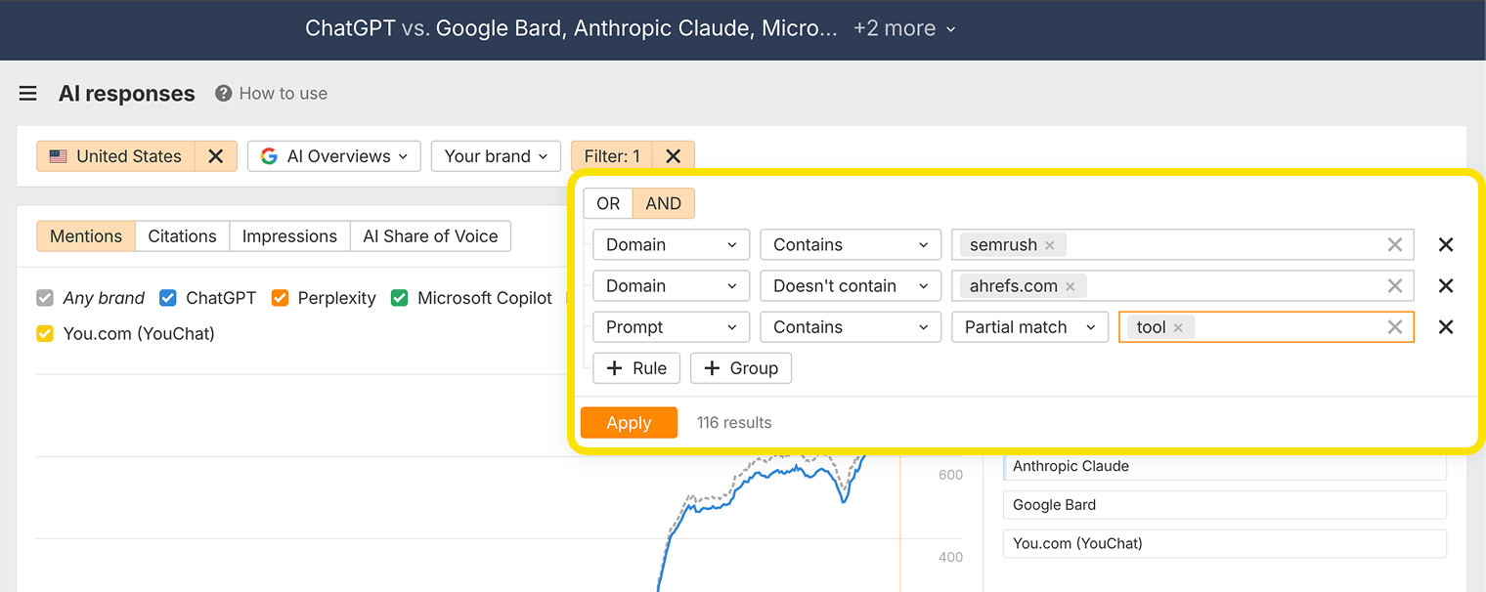Open the hamburger navigation menu
Screen dimensions: 1486x592
pos(27,93)
